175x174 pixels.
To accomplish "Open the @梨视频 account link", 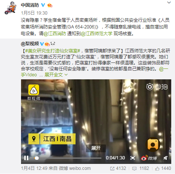I will click(x=30, y=44).
